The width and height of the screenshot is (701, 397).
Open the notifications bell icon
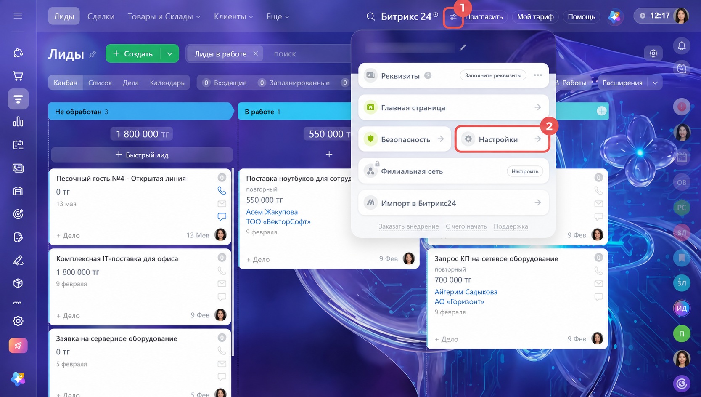(x=682, y=46)
